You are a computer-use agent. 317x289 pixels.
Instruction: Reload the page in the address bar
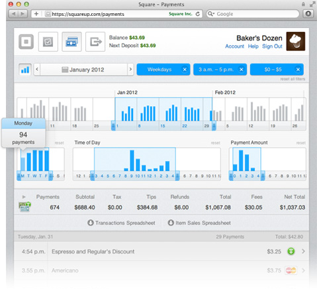198,14
